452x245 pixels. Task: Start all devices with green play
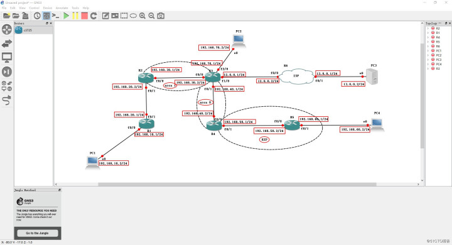pos(66,16)
